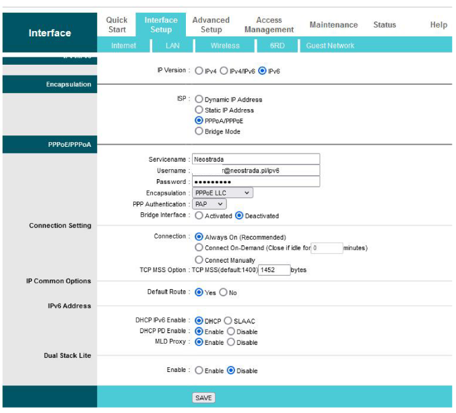Disable DHCP PD

click(x=231, y=331)
